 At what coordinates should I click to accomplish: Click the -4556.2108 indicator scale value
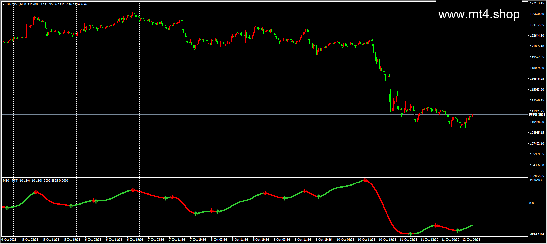tap(537, 235)
